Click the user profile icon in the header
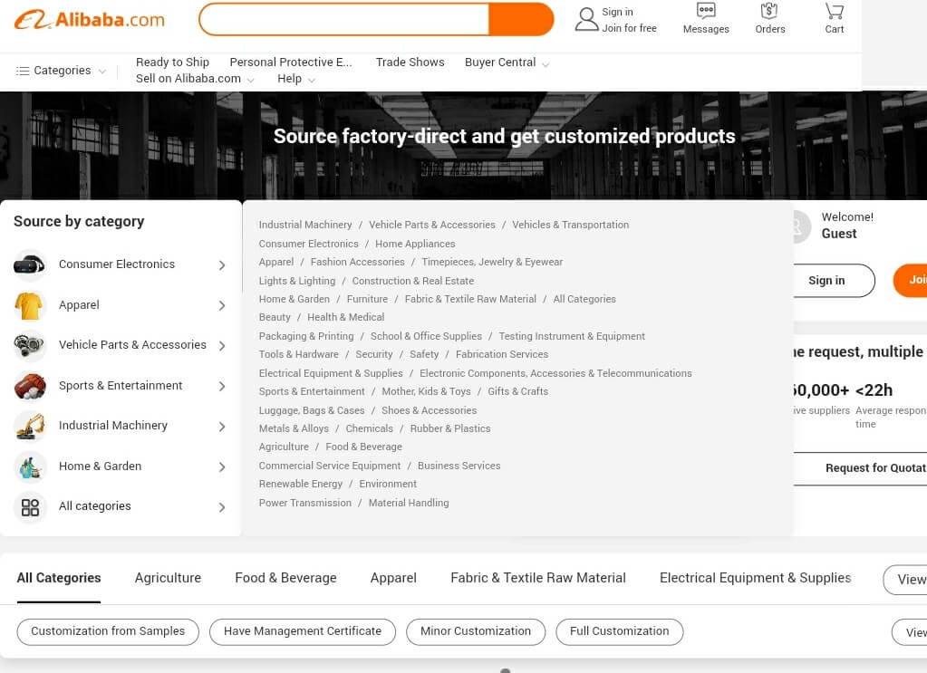The width and height of the screenshot is (927, 673). (x=586, y=20)
